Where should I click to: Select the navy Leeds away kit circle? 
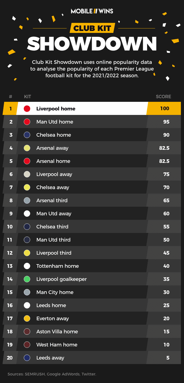(27, 358)
